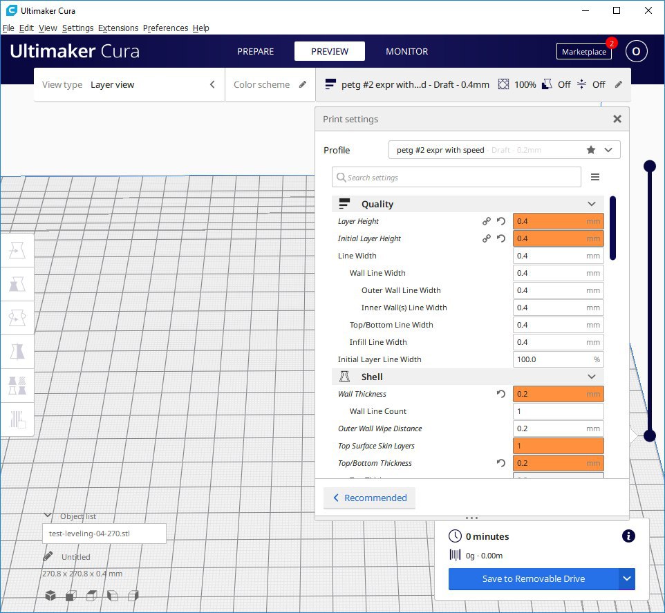Click Top Surface Skin Layers field
This screenshot has width=665, height=613.
pos(558,446)
